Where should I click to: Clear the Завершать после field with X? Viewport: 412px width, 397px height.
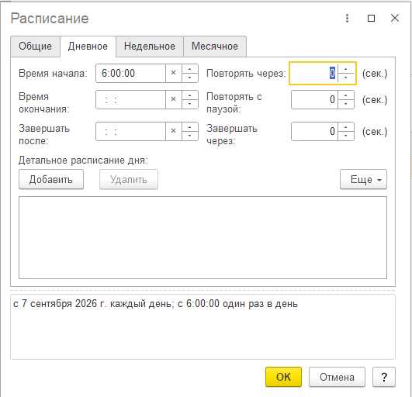pyautogui.click(x=174, y=131)
